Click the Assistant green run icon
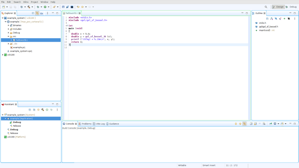Image resolution: width=299 pixels, height=168 pixels. [47, 110]
